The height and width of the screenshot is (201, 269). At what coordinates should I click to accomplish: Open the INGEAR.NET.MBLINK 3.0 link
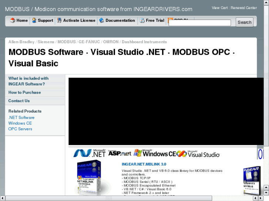(x=144, y=164)
